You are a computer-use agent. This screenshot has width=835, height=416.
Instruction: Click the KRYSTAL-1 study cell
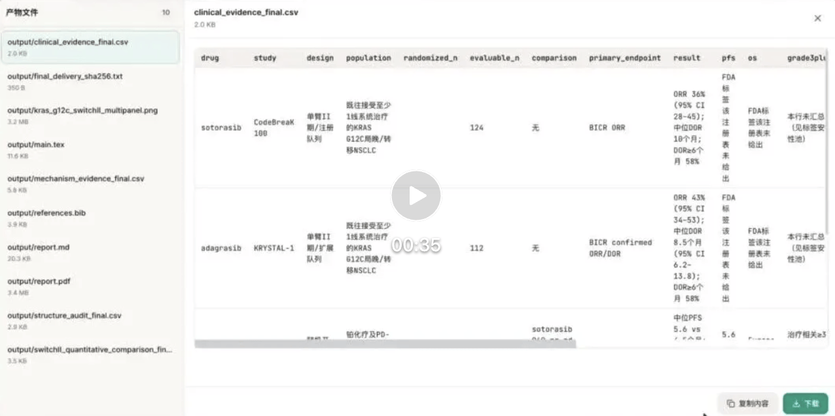274,248
